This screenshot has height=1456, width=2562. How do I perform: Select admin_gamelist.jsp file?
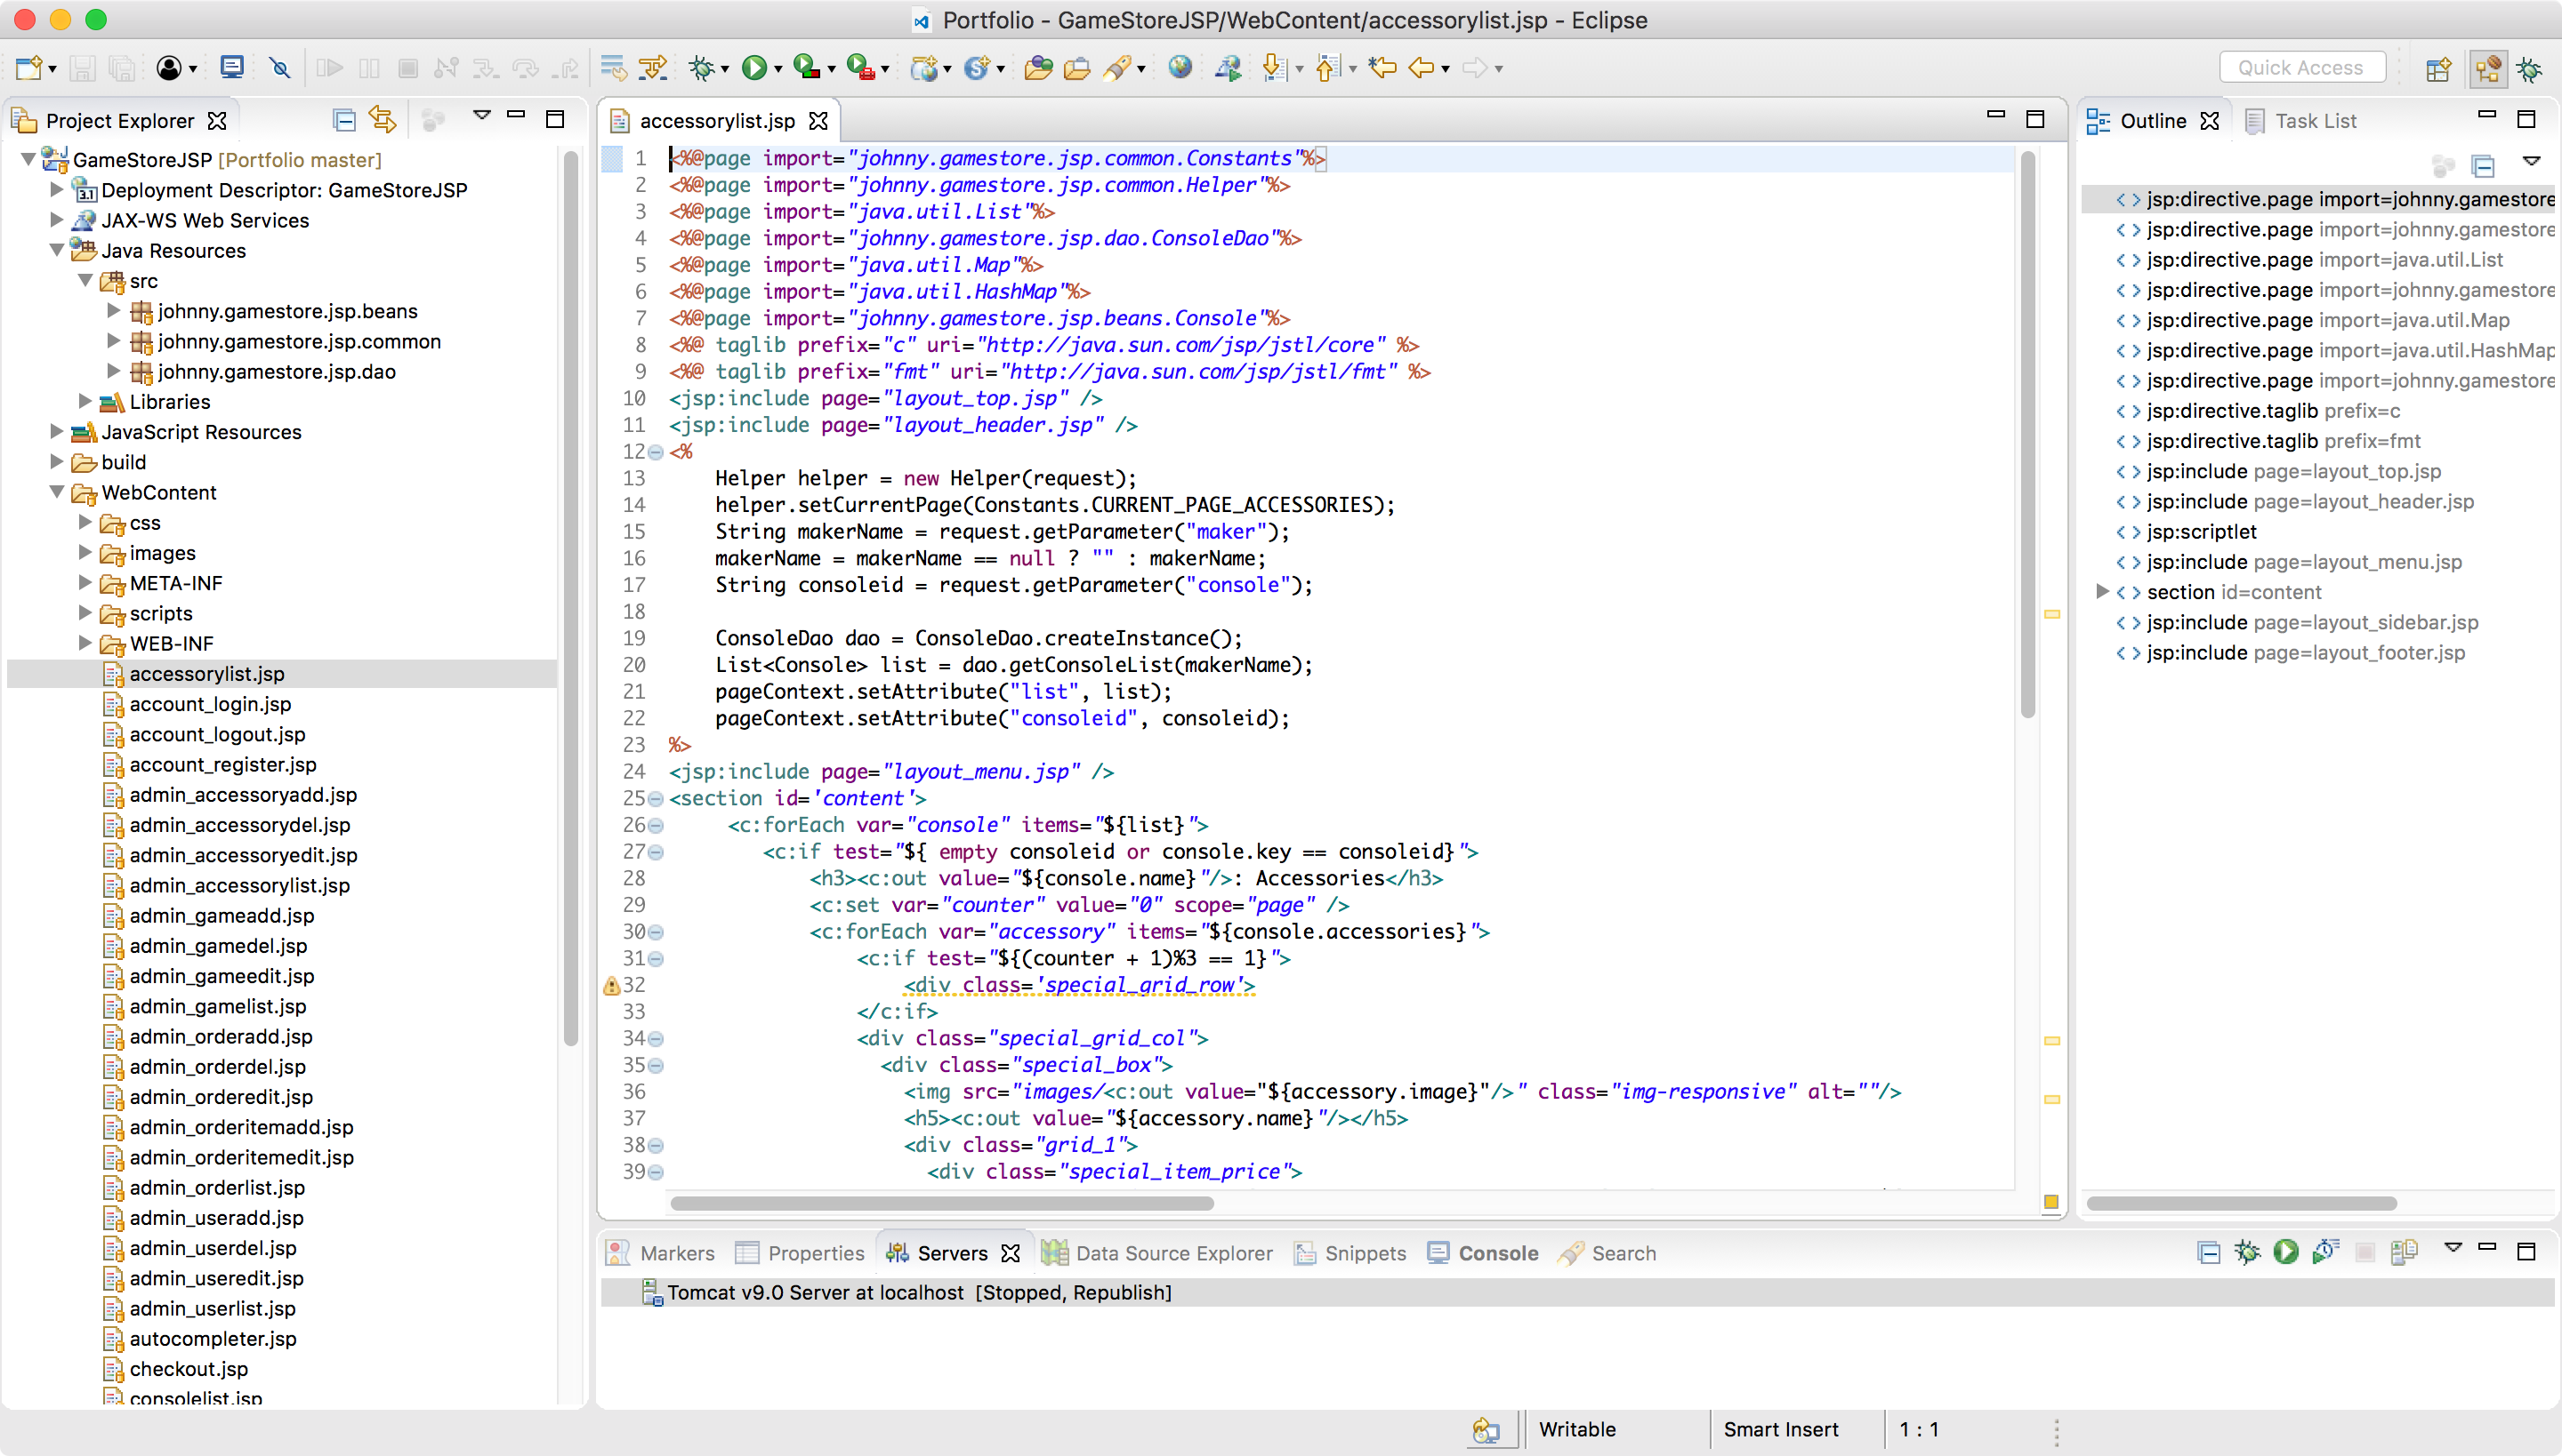pyautogui.click(x=218, y=1006)
